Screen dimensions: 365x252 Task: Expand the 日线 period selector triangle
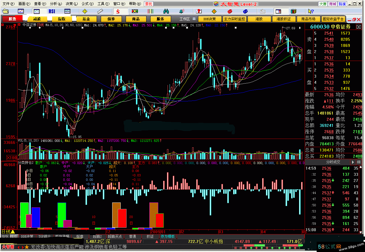pos(13,232)
